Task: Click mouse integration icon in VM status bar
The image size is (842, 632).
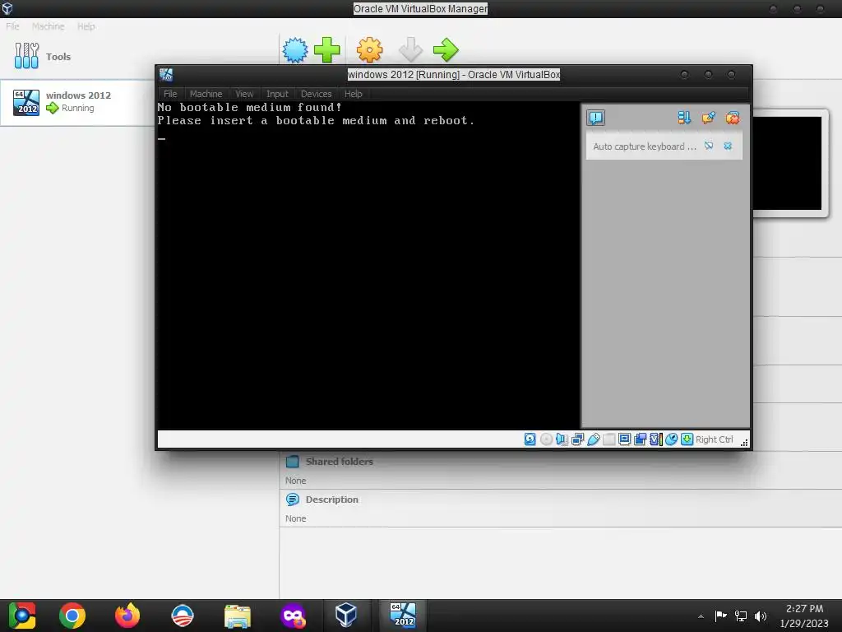Action: (x=671, y=439)
